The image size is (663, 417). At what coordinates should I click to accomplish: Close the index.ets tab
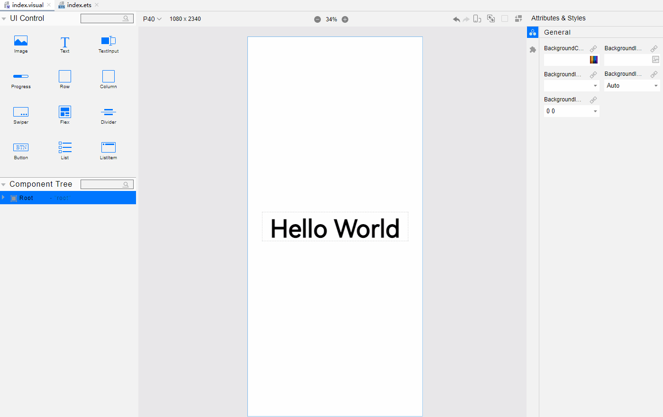point(97,5)
